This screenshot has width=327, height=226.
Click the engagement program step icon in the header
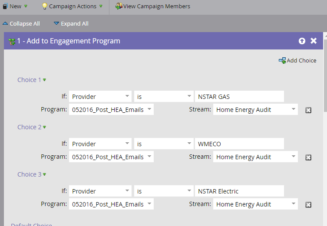pos(12,41)
